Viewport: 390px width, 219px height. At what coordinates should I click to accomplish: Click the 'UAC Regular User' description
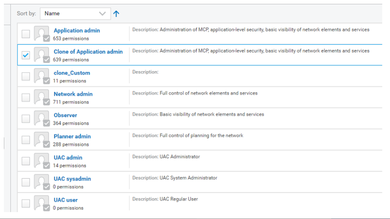179,199
